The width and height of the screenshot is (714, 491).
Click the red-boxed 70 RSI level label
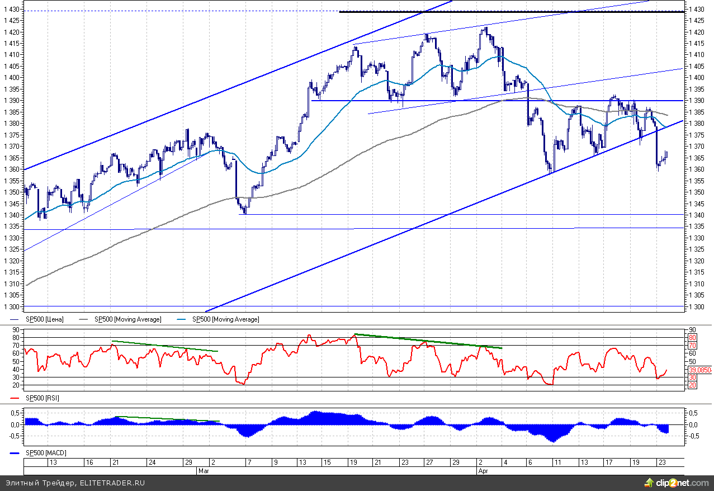[x=692, y=346]
